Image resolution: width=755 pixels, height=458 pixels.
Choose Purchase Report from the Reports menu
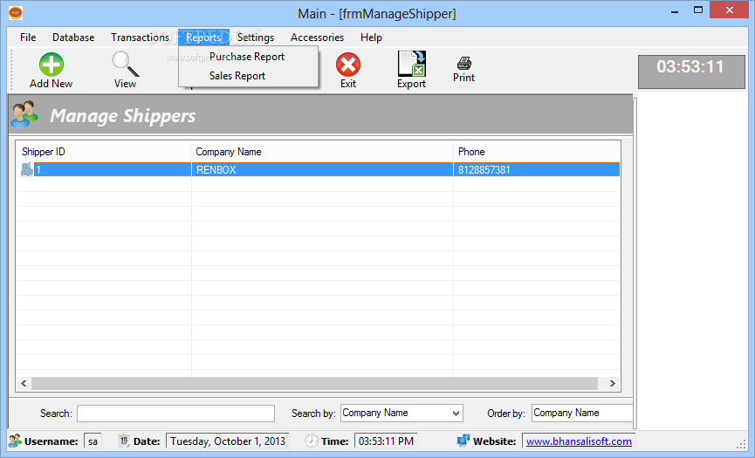(248, 57)
